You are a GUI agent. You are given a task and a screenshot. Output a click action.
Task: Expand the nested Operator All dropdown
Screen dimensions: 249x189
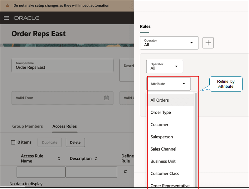pyautogui.click(x=164, y=67)
